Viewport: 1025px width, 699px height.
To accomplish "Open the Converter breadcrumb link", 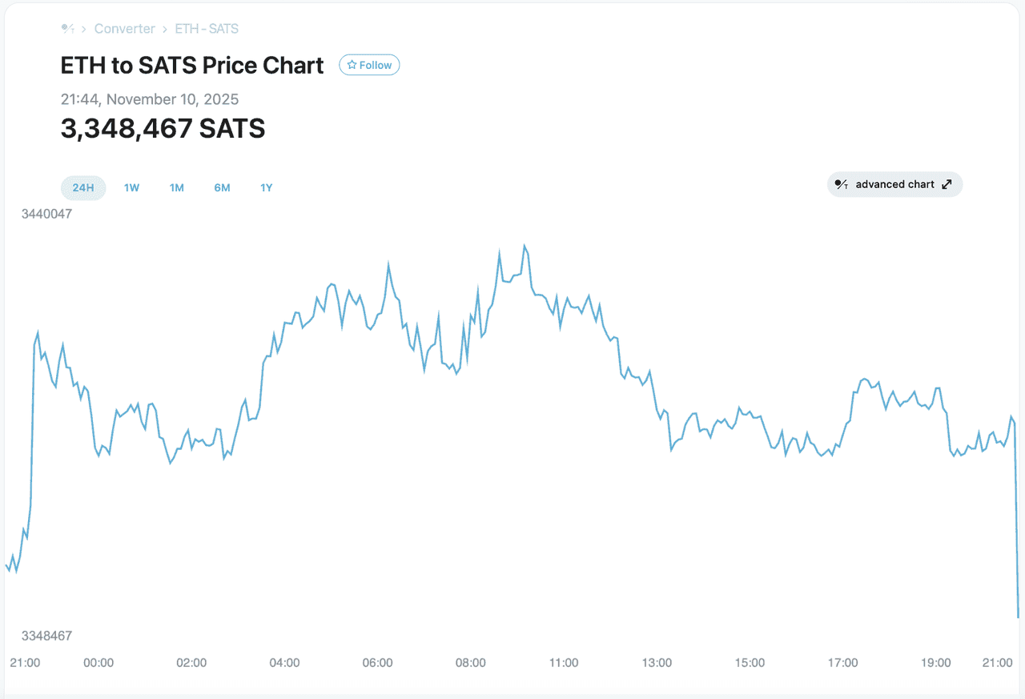I will (125, 29).
